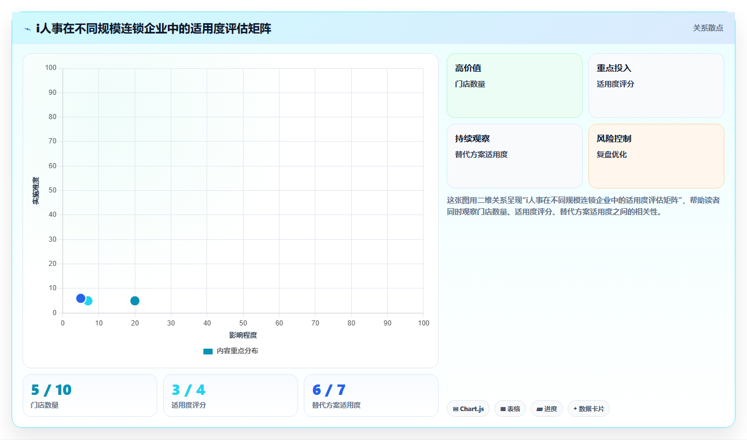This screenshot has height=440, width=747.
Task: Click the 表格 tag chip
Action: pyautogui.click(x=510, y=409)
